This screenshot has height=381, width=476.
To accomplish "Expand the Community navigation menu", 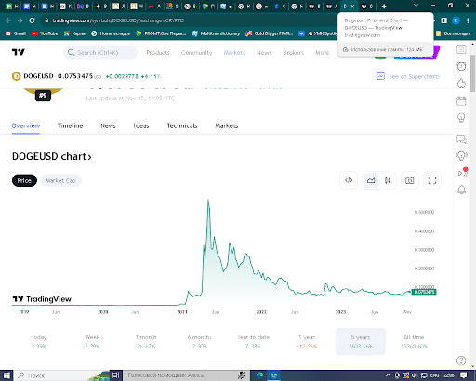I will click(x=197, y=53).
